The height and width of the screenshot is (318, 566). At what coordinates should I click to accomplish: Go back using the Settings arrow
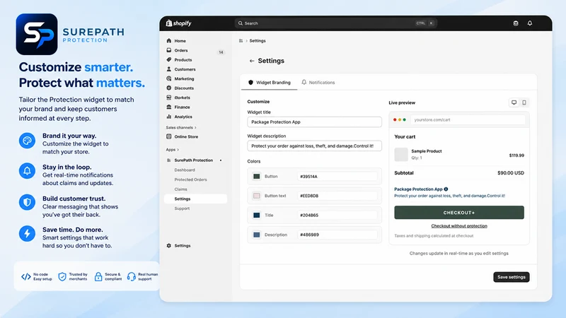pyautogui.click(x=252, y=61)
